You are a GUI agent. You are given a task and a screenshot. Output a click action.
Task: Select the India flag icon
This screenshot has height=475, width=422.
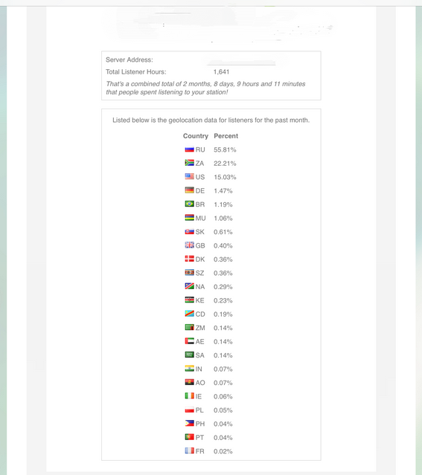pyautogui.click(x=189, y=369)
